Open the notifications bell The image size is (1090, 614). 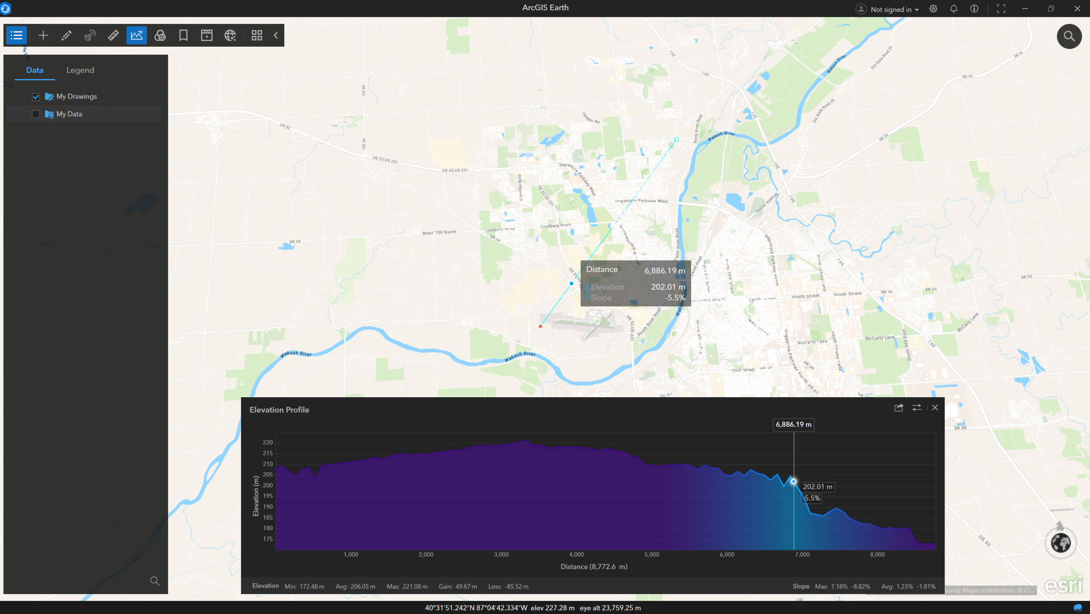(x=954, y=9)
